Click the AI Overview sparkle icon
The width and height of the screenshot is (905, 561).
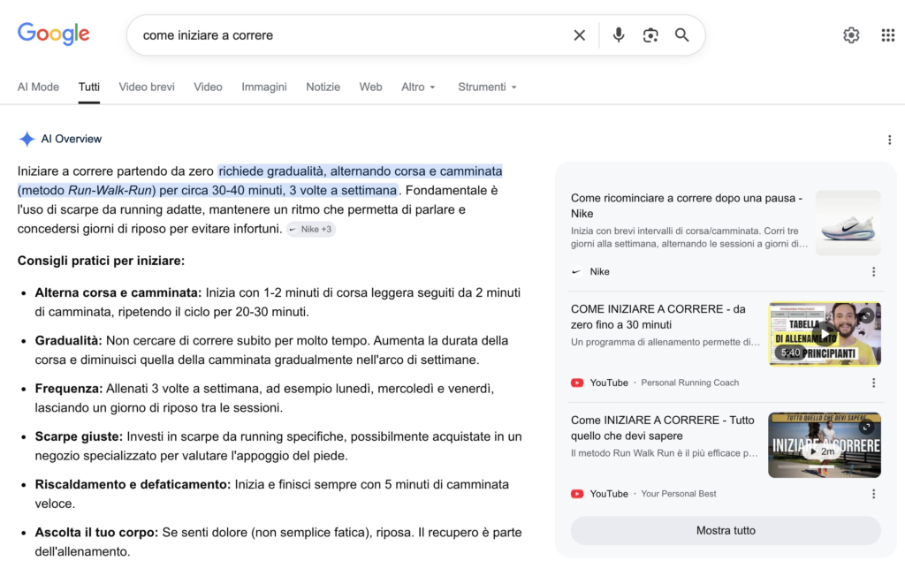27,139
